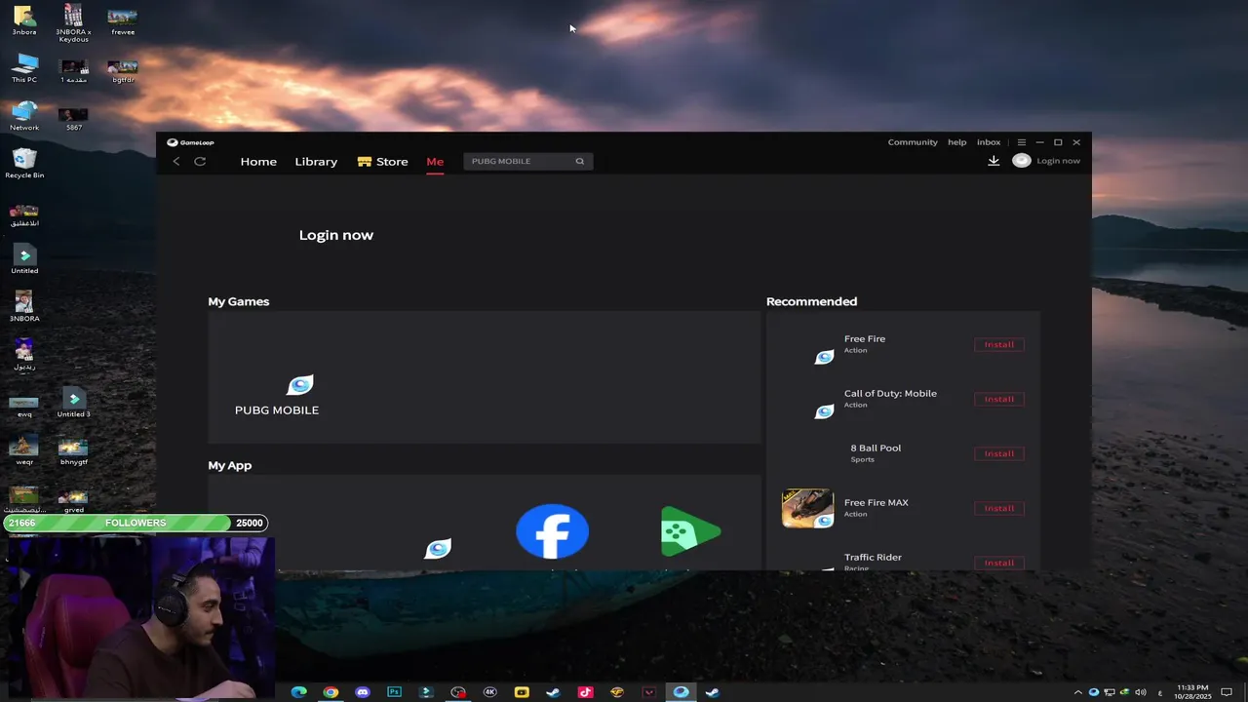Select the 3nbora folder on desktop
The height and width of the screenshot is (702, 1248).
(x=24, y=20)
